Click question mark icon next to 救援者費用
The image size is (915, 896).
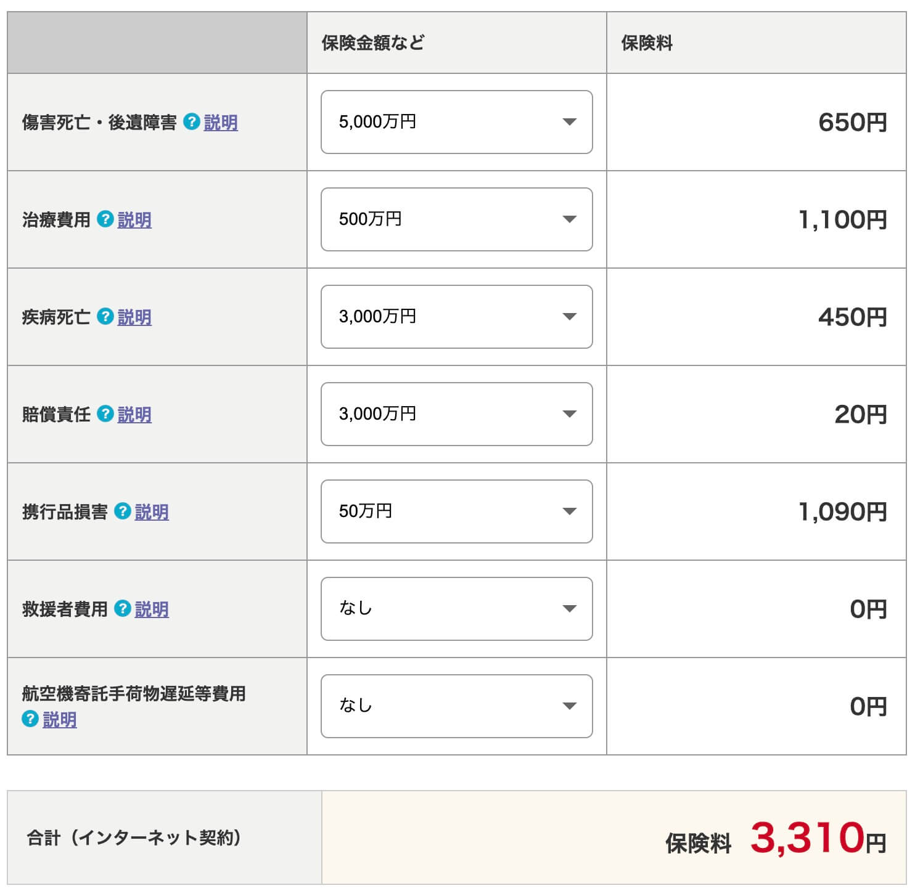[123, 609]
